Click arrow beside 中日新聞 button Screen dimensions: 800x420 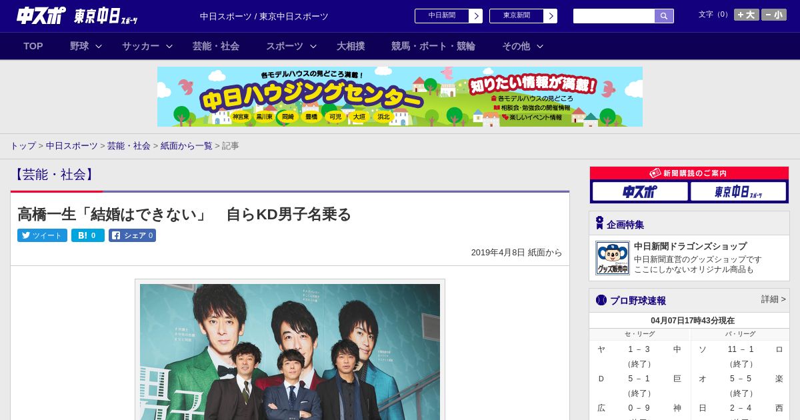click(476, 16)
